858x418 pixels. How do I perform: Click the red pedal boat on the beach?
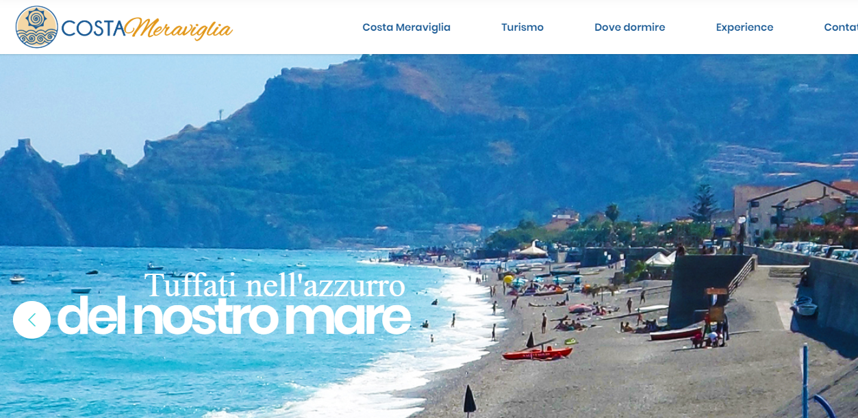pyautogui.click(x=538, y=353)
